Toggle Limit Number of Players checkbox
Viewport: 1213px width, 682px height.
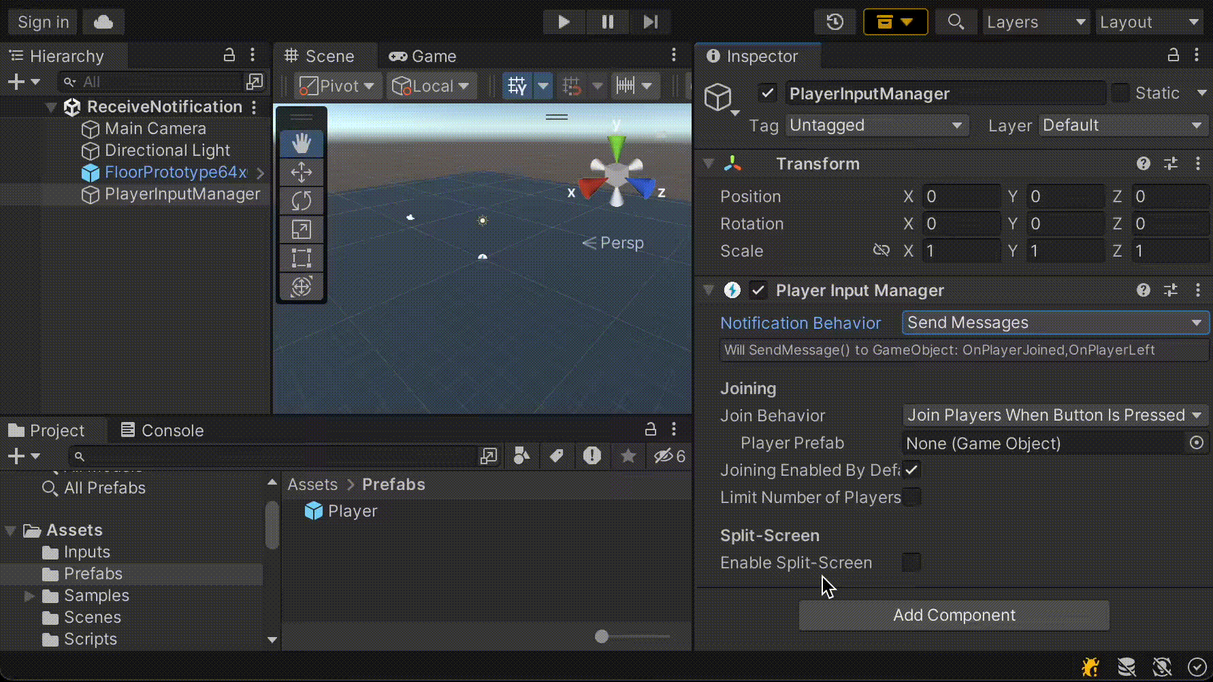coord(911,497)
